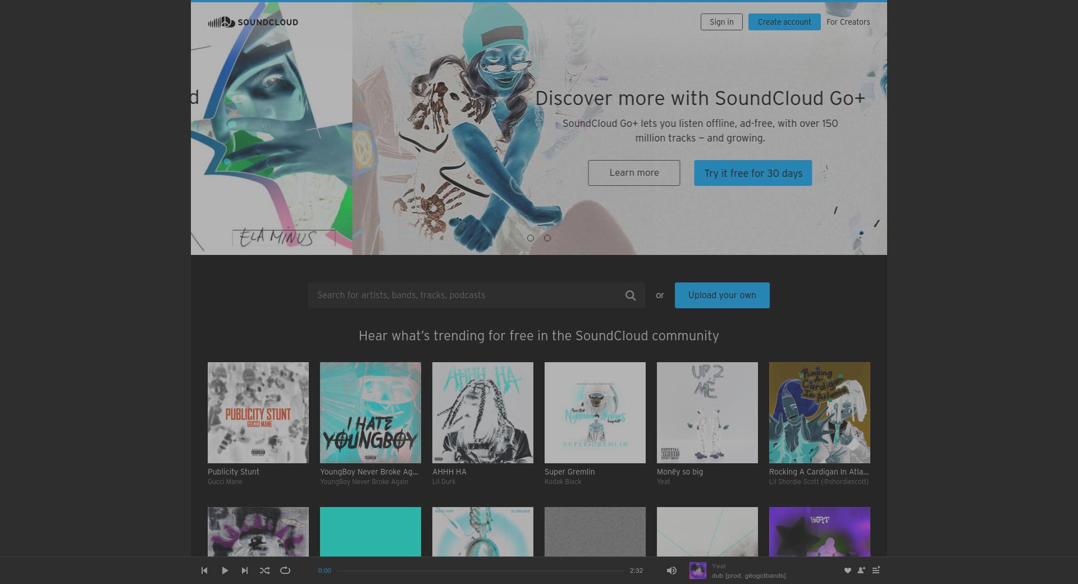Click the Super Gremlin track title

pos(569,472)
